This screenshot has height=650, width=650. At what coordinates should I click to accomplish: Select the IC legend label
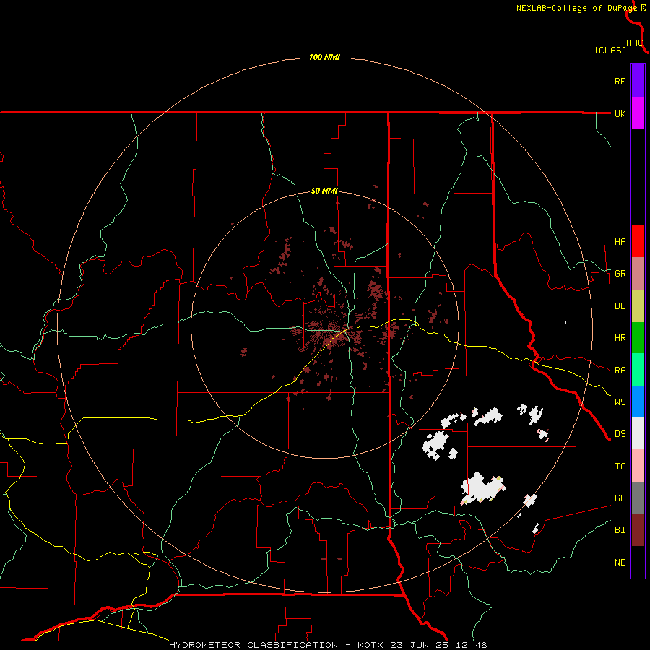[620, 467]
